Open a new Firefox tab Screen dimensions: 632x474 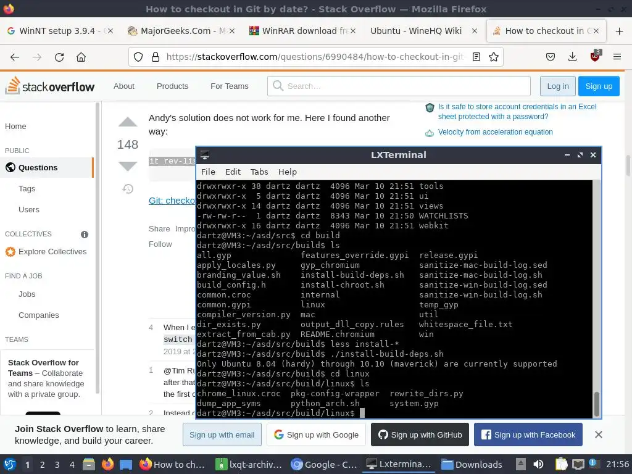(x=620, y=31)
